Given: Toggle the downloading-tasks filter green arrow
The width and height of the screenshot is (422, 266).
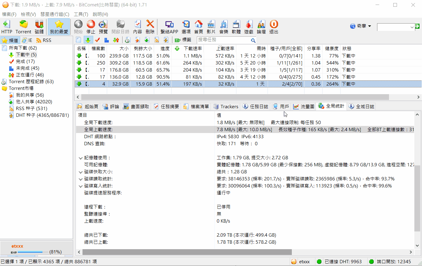Looking at the screenshot, I should click(88, 40).
